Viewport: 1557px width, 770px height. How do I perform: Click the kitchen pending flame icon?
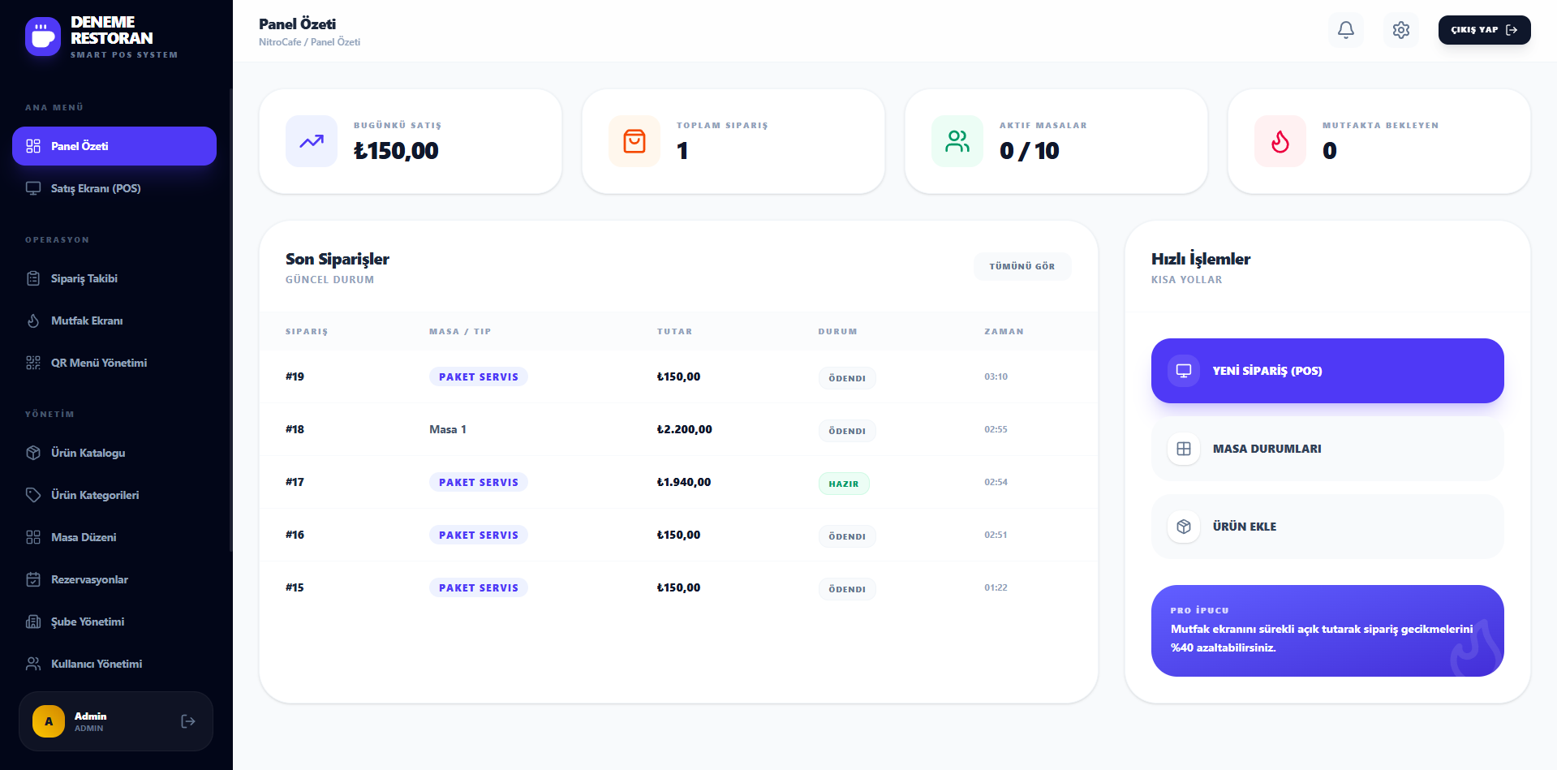point(1280,141)
